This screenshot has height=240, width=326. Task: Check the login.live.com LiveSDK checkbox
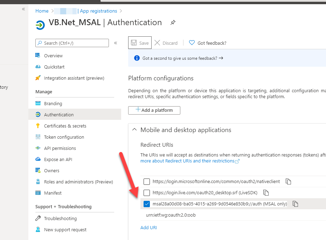click(147, 193)
